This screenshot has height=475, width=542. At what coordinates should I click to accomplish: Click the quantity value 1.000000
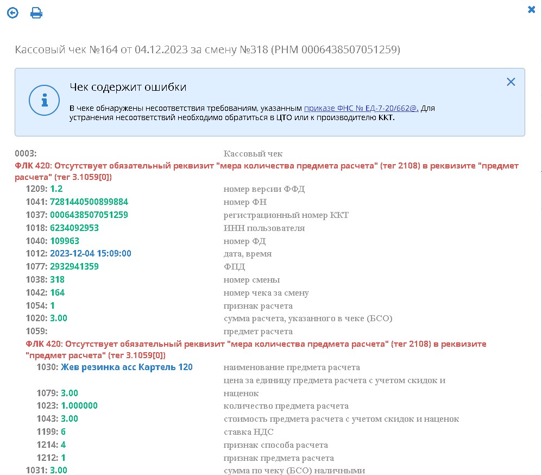point(79,406)
